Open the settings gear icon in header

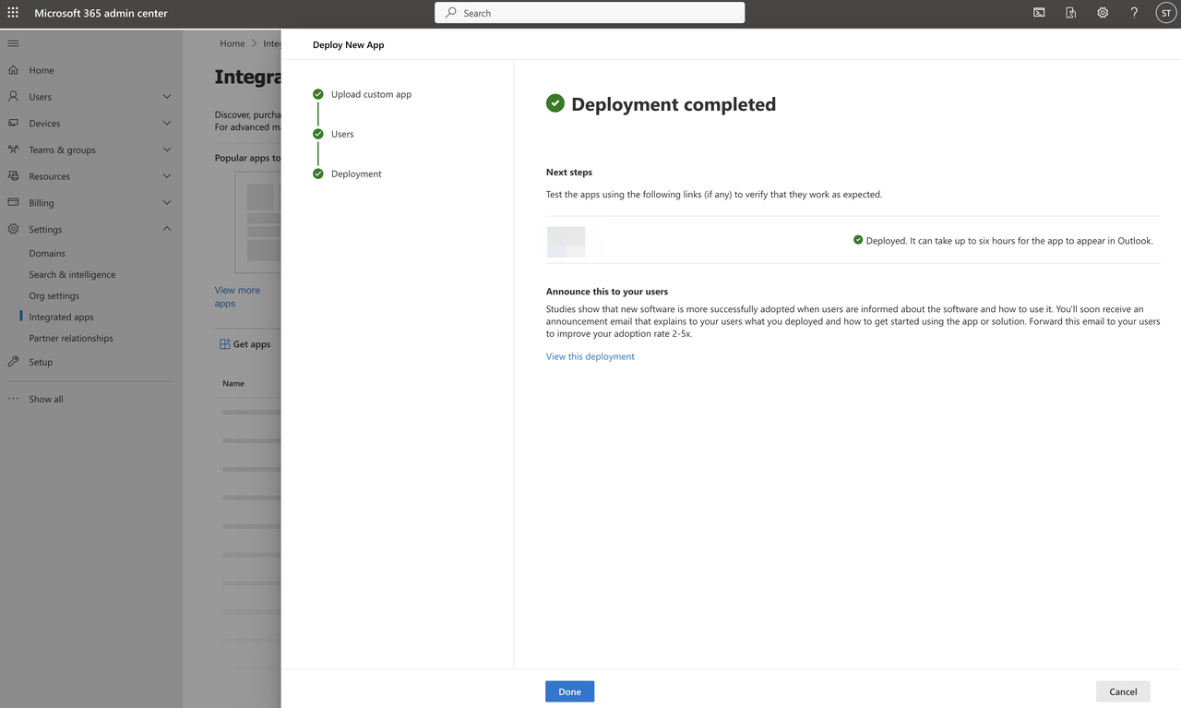click(1103, 13)
